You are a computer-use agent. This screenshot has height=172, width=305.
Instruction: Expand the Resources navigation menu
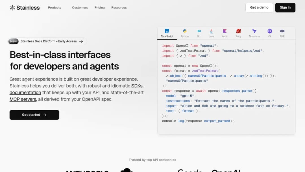119,8
